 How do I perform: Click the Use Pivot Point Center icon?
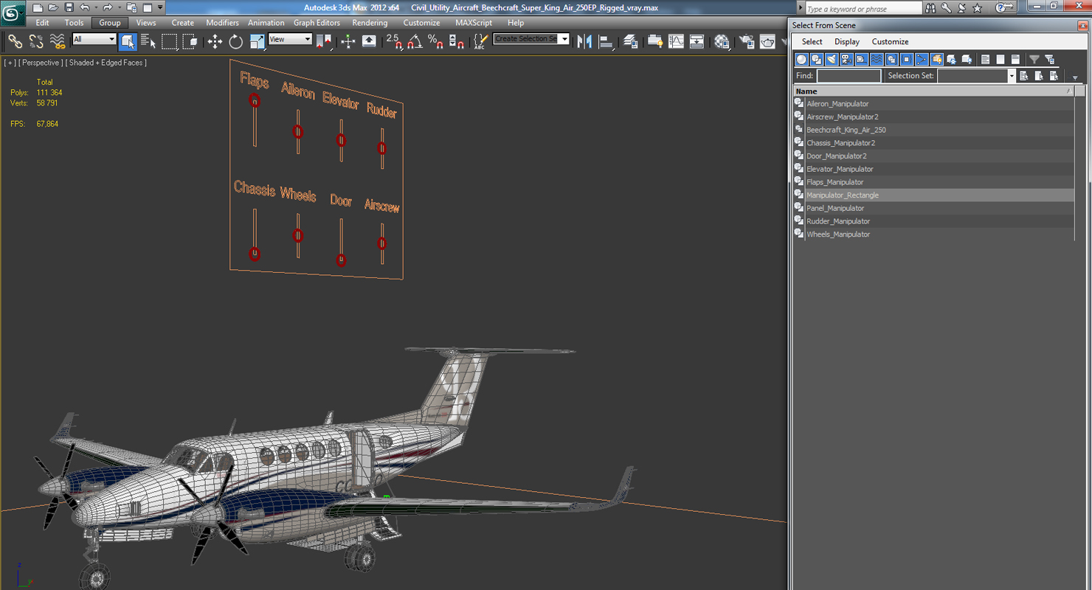[324, 41]
